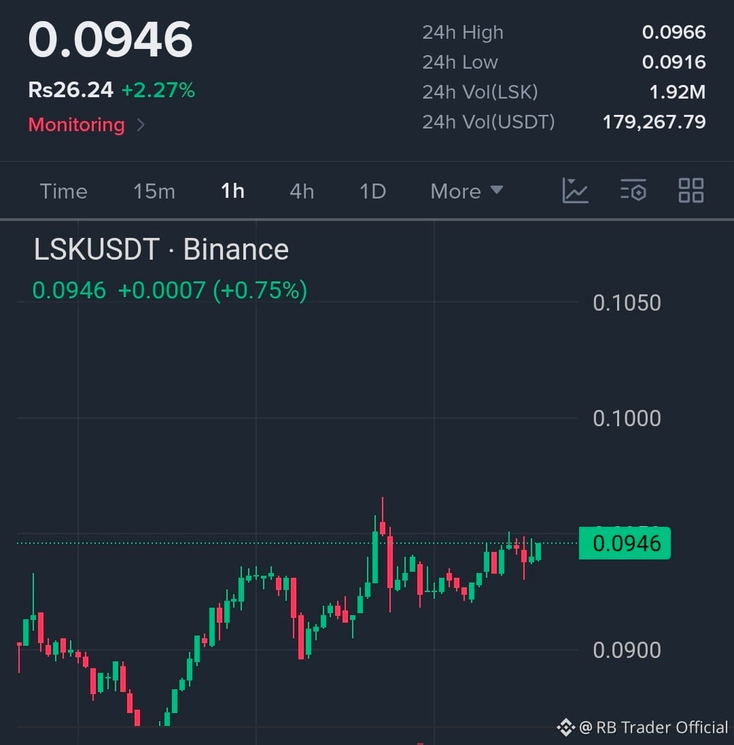Open Monitoring tag details chevron
Screen dimensions: 734x745
pyautogui.click(x=141, y=125)
